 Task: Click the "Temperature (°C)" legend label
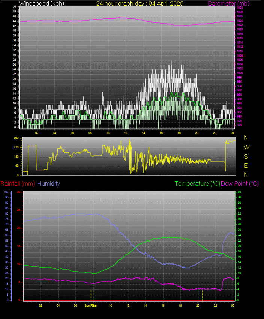click(197, 184)
